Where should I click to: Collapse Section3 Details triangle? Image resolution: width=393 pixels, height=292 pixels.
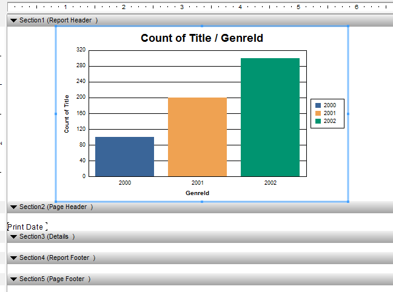pyautogui.click(x=13, y=237)
